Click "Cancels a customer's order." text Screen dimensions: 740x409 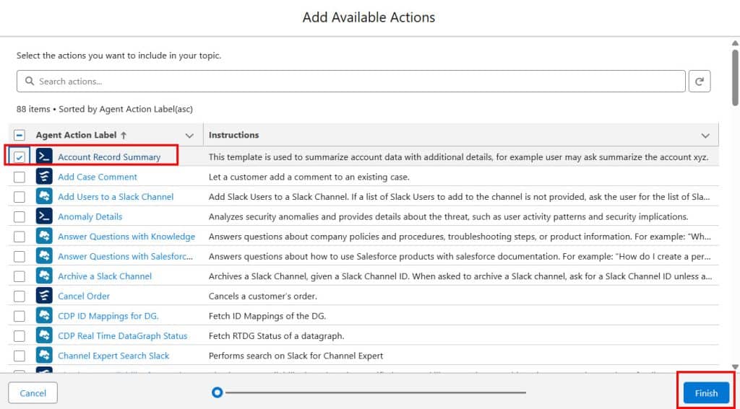pos(263,296)
